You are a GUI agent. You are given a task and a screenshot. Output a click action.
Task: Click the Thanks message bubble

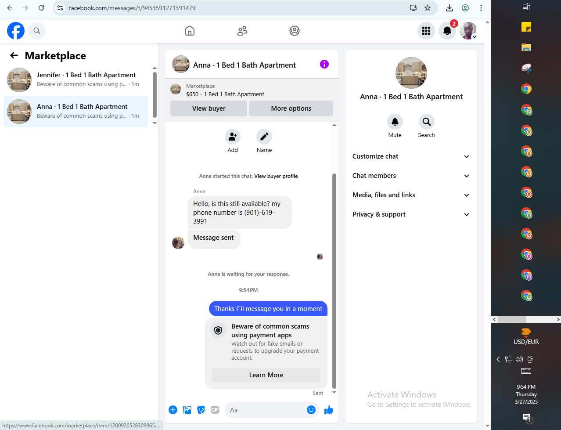point(268,309)
